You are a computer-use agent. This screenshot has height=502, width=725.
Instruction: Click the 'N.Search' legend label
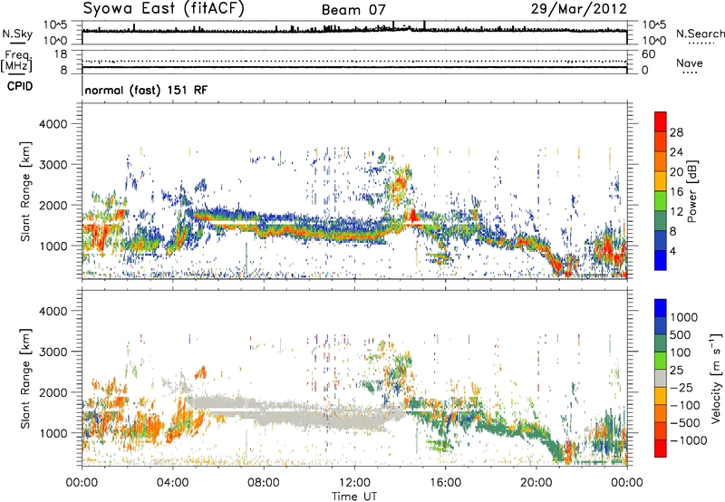coord(700,34)
